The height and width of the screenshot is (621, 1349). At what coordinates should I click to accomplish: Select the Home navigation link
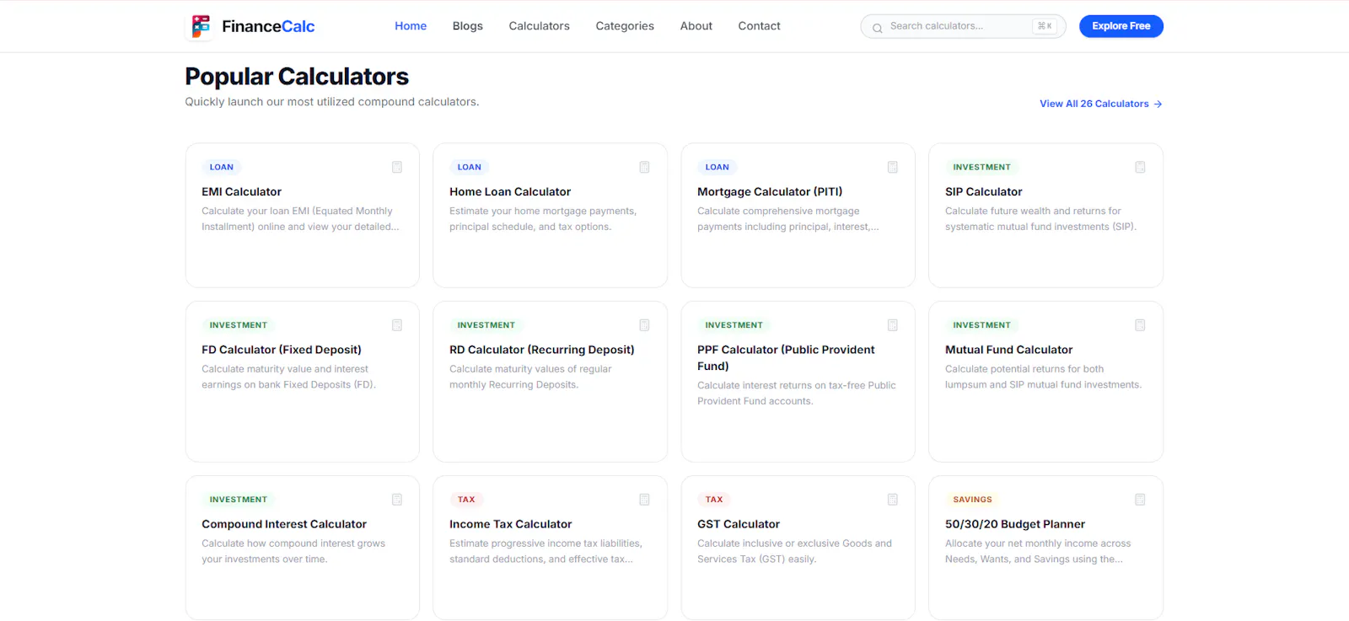pos(411,26)
